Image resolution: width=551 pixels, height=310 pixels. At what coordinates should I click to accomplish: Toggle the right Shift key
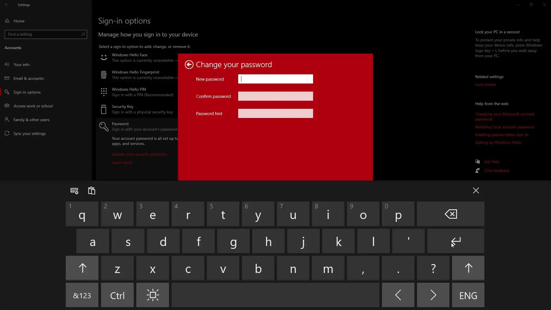[x=468, y=268]
